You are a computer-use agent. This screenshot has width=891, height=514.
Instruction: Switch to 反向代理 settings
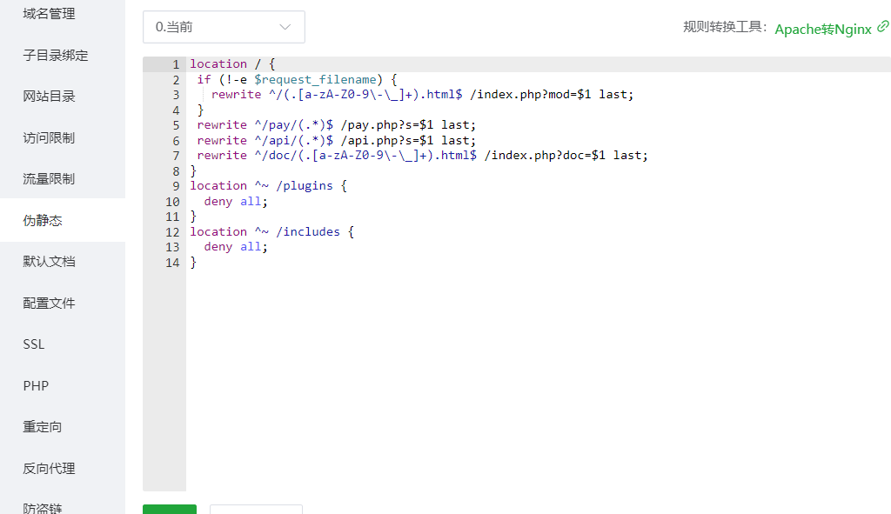click(49, 468)
